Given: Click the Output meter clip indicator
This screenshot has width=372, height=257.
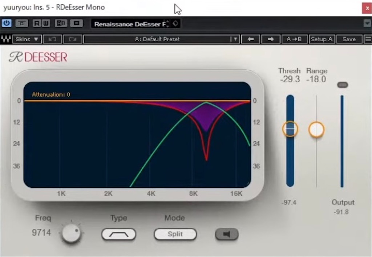Looking at the screenshot, I should tap(342, 85).
